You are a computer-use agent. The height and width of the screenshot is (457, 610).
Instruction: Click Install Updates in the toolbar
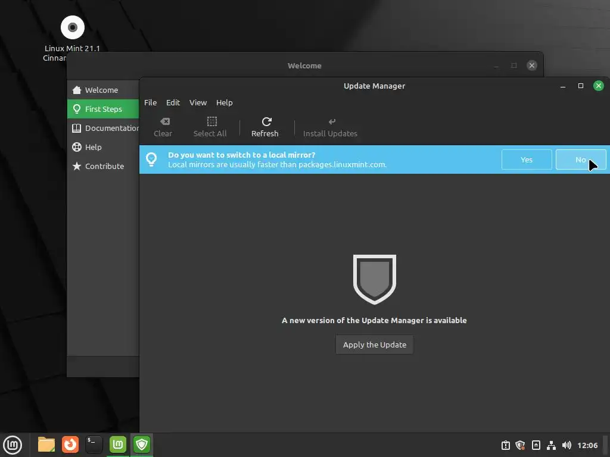tap(330, 127)
